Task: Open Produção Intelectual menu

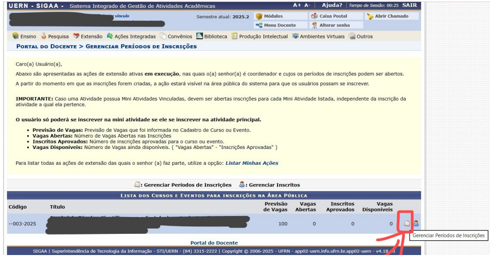Action: (260, 37)
